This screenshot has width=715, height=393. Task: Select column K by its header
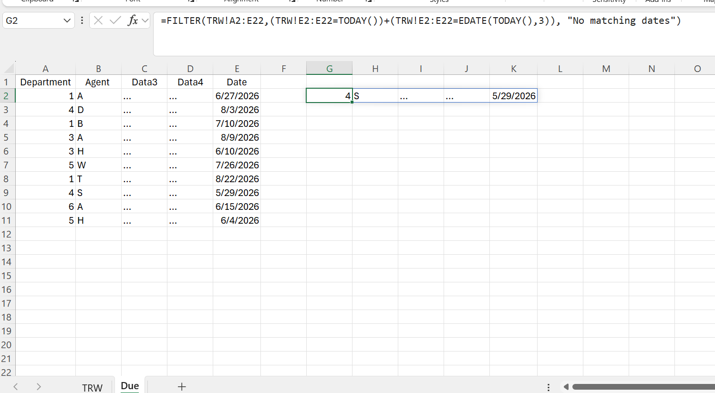[x=513, y=68]
